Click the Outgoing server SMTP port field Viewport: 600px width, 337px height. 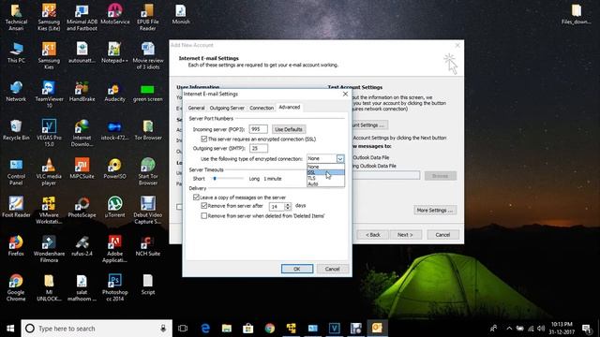[x=258, y=148]
